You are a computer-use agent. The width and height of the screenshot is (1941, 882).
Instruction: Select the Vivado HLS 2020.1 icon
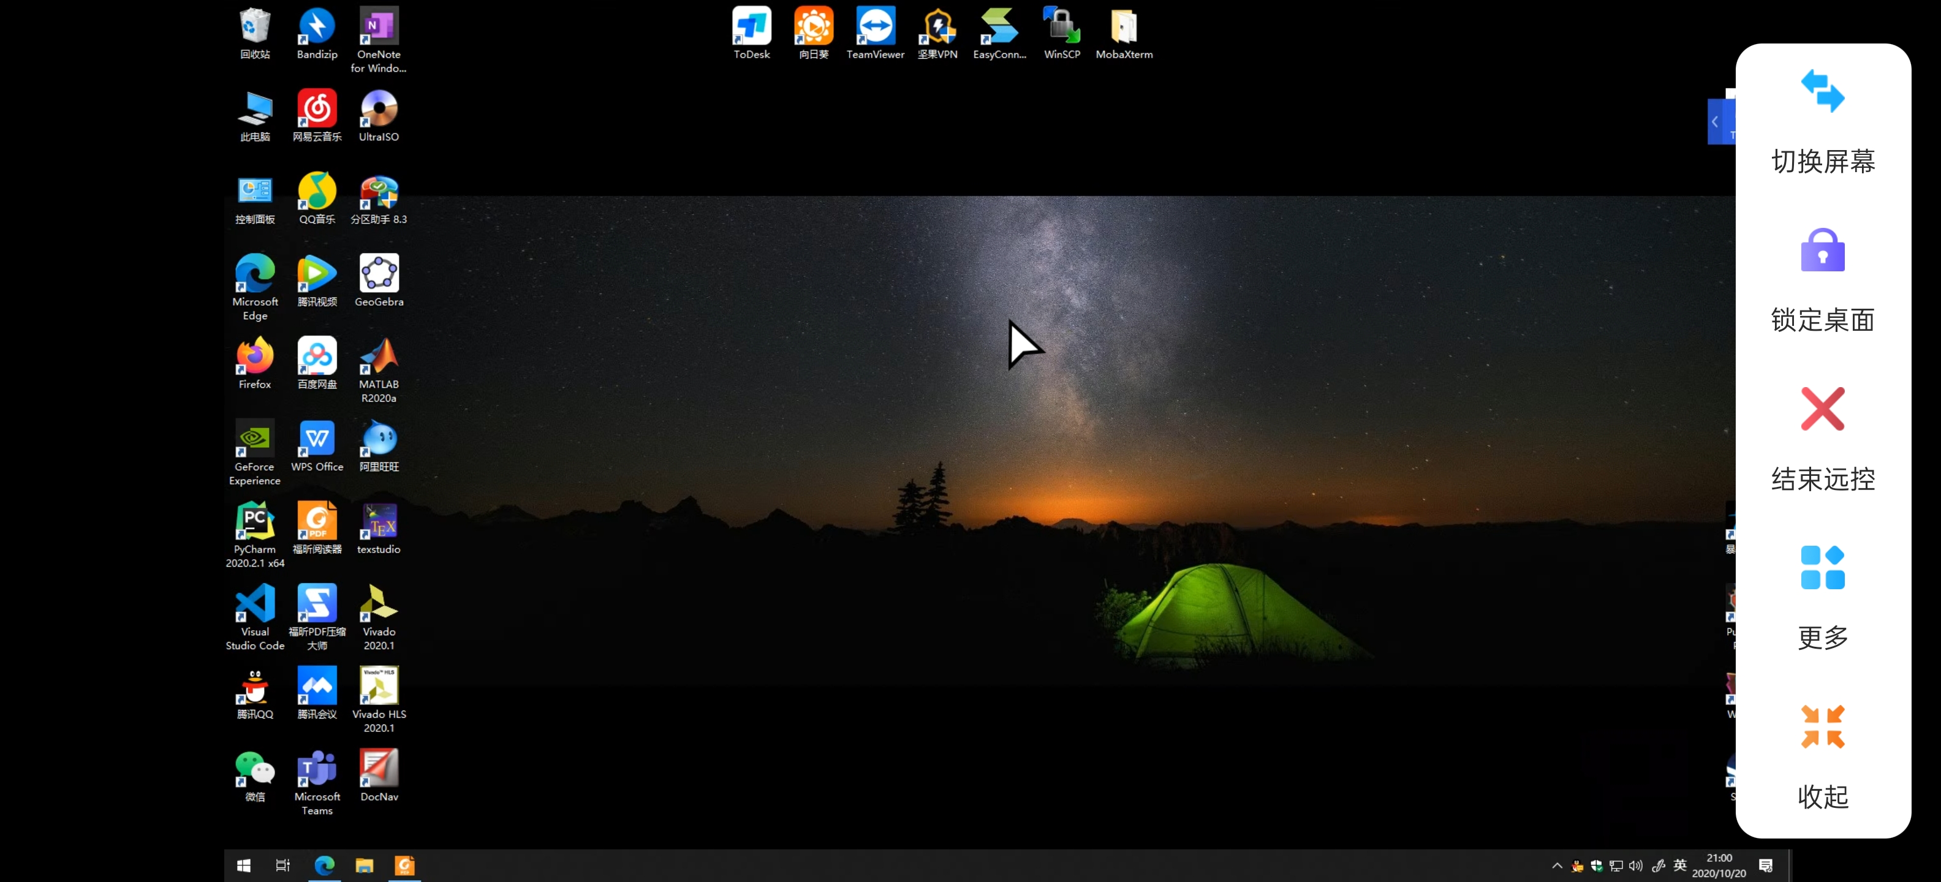coord(378,701)
